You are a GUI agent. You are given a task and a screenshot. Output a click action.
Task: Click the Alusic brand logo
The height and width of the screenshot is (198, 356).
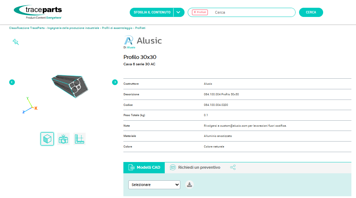[143, 40]
